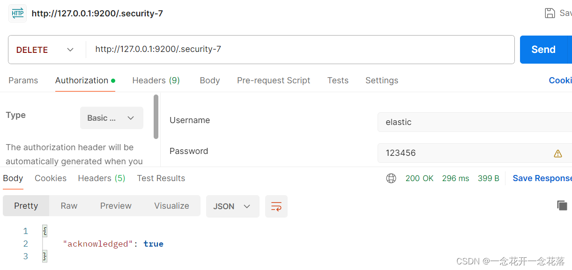Click the 200 OK response status

coord(419,178)
